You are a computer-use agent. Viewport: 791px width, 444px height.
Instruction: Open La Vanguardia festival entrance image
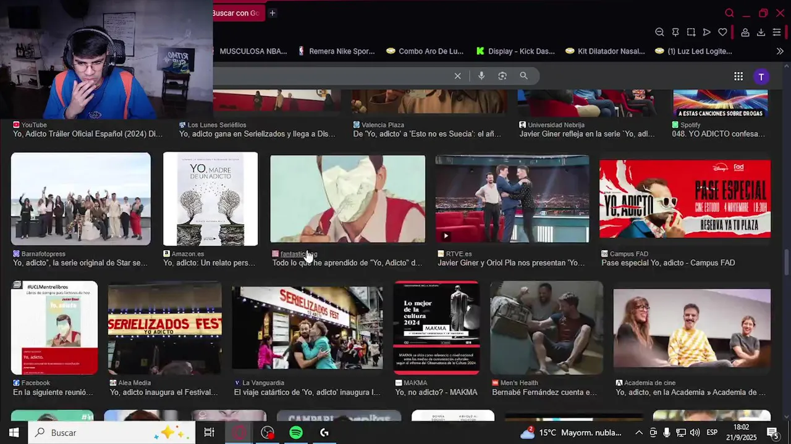pyautogui.click(x=307, y=328)
